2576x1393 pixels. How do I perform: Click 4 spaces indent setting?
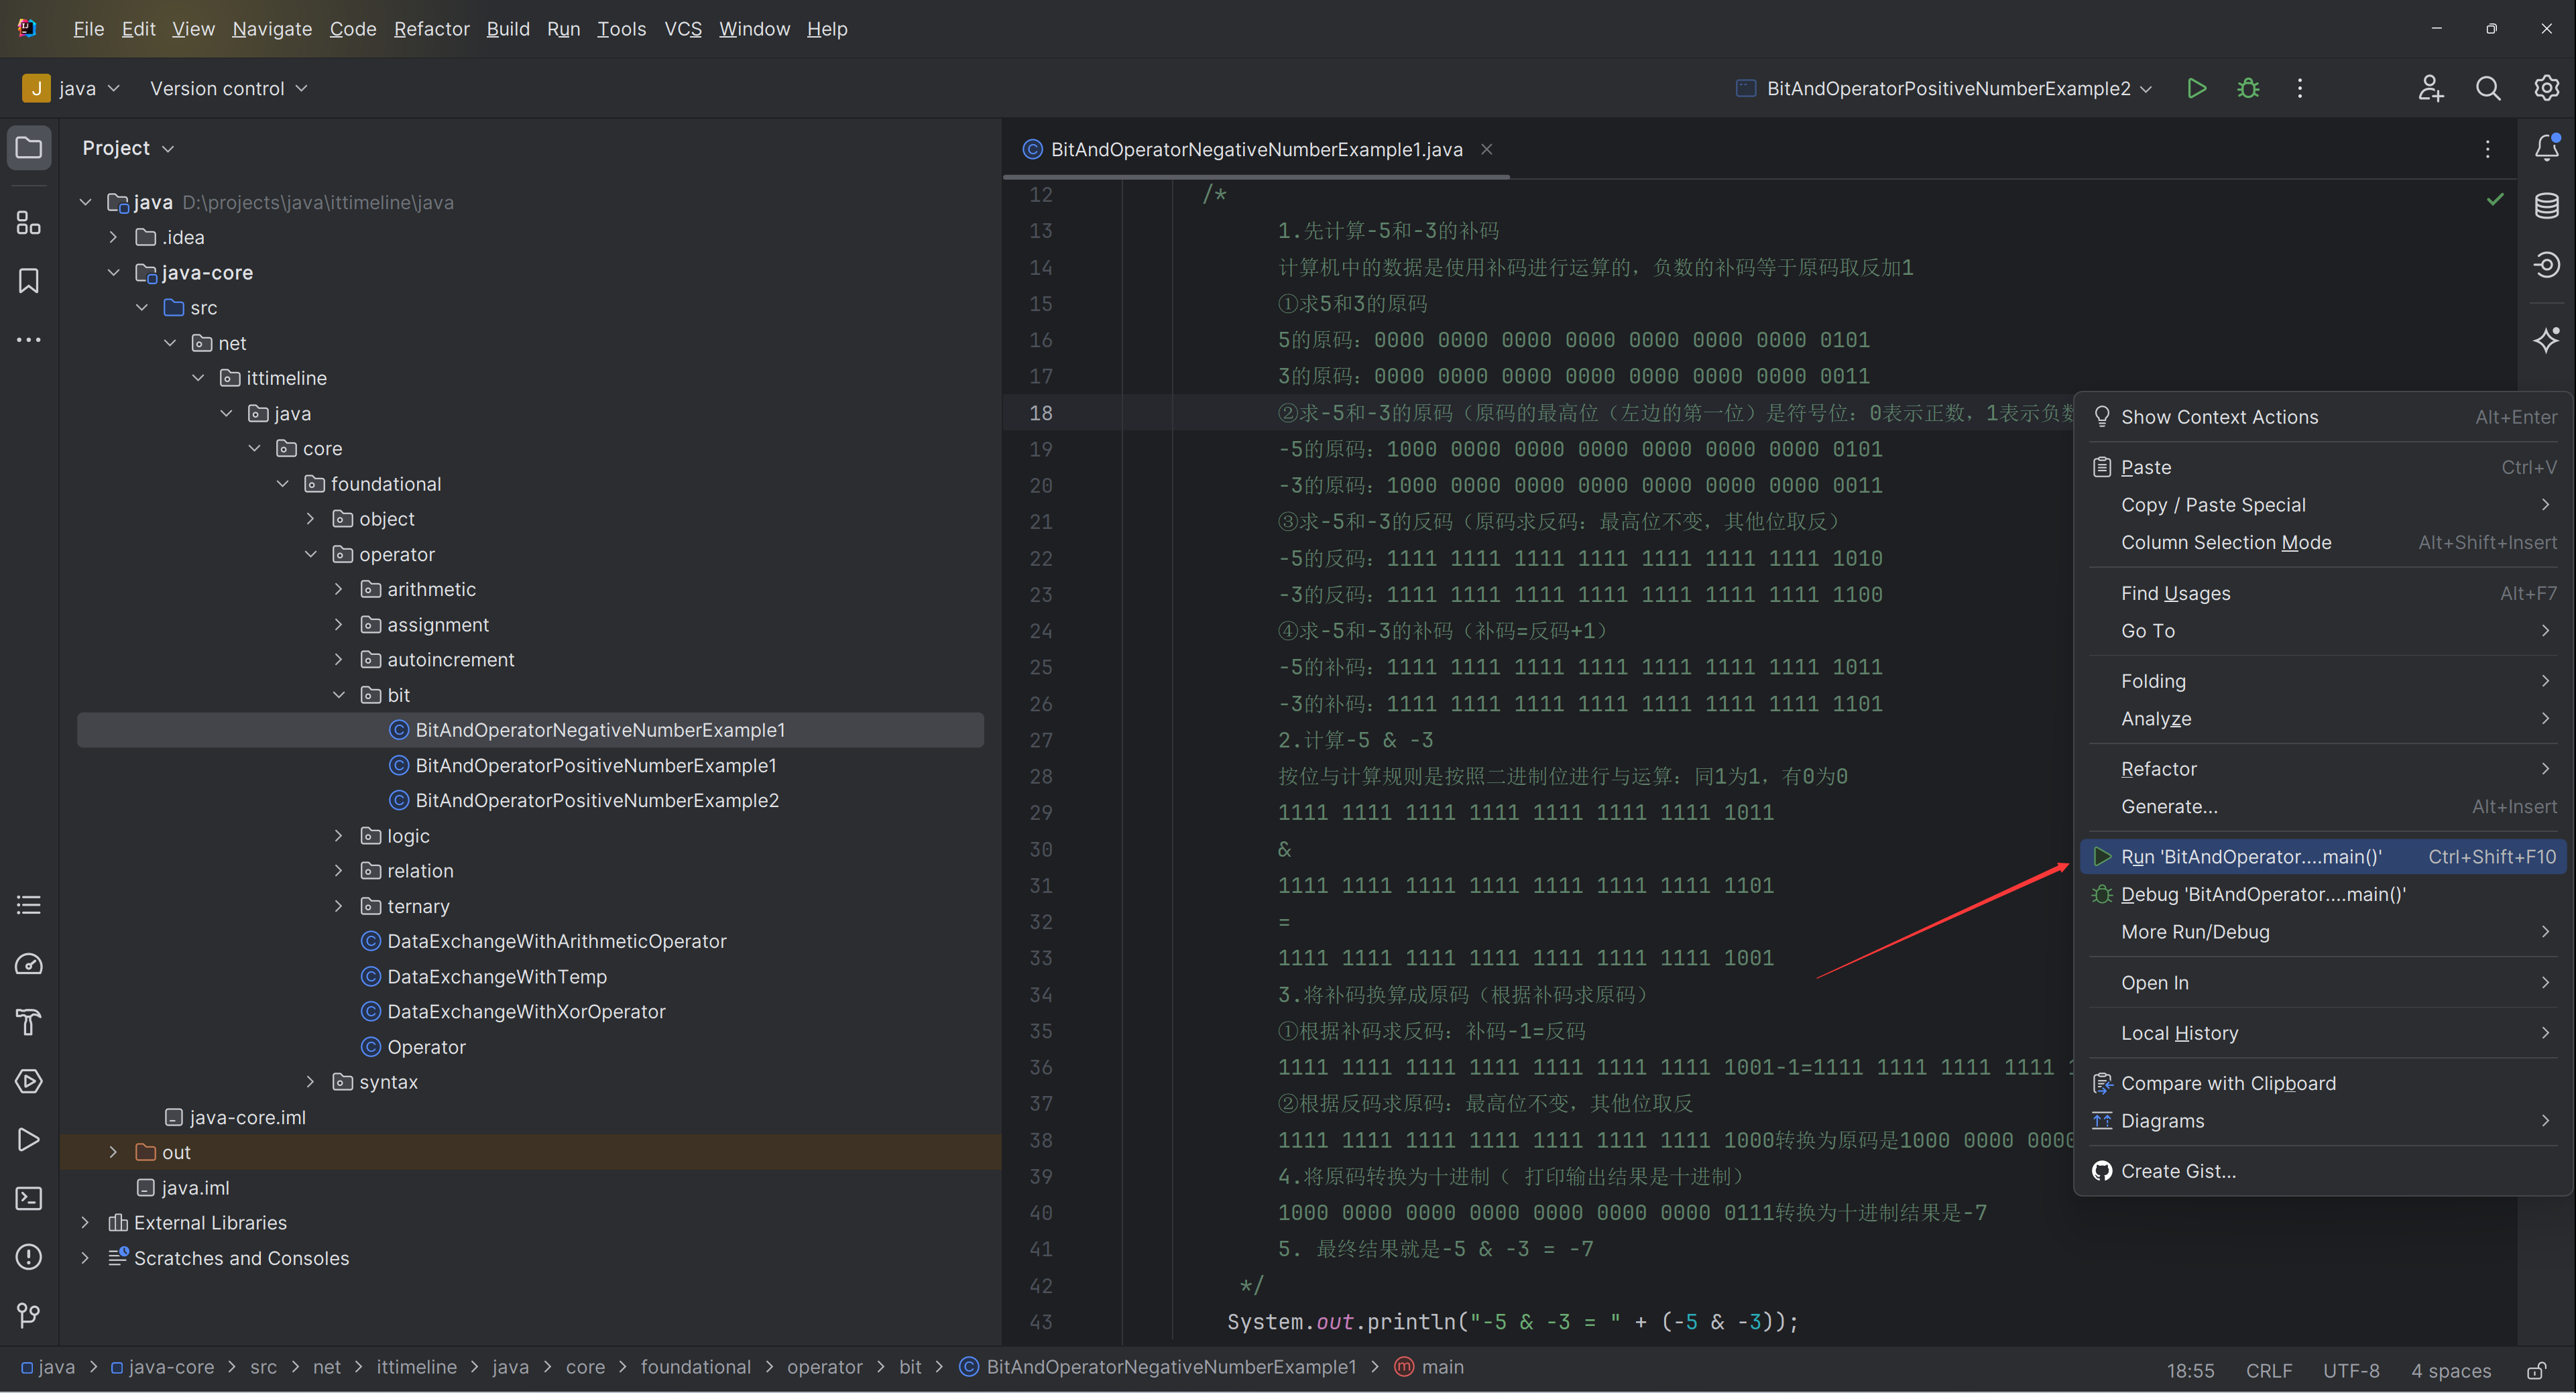pos(2450,1370)
